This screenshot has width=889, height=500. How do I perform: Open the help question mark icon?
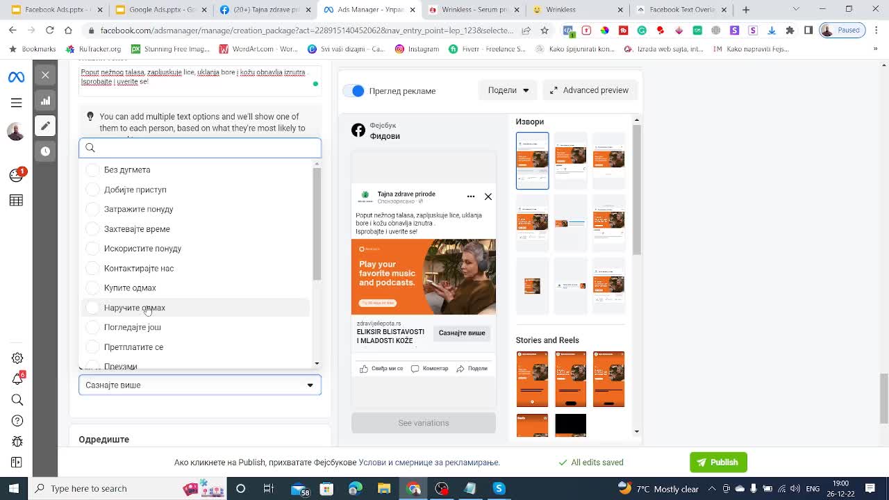click(x=17, y=421)
